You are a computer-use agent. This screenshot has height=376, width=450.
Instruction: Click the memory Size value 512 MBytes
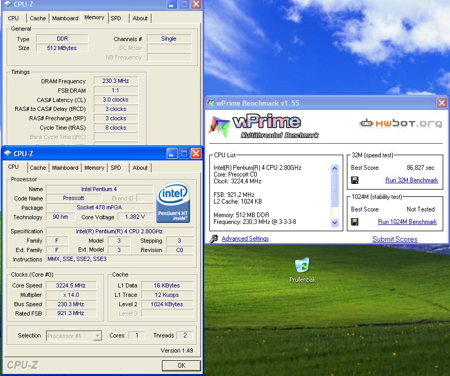pyautogui.click(x=62, y=48)
